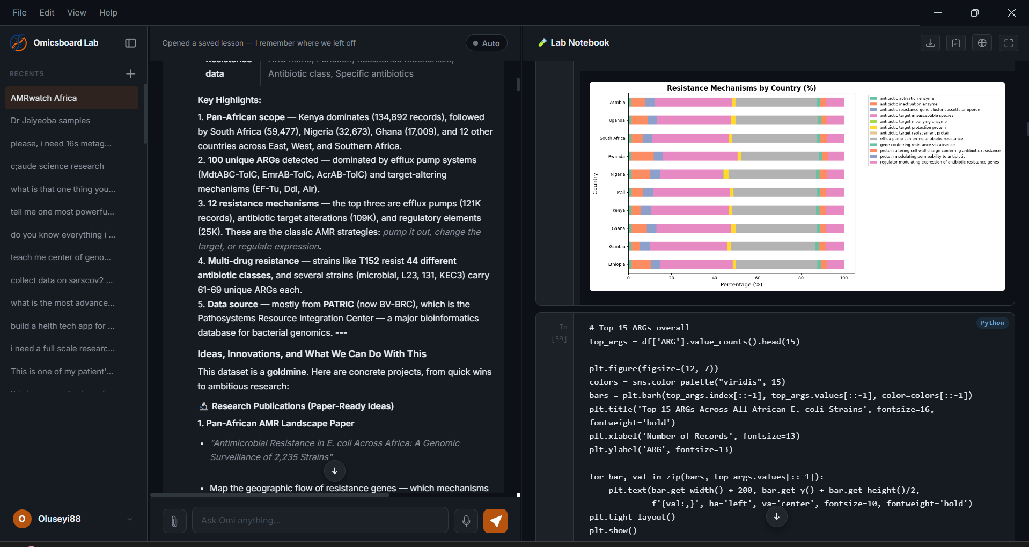Open 'i need a full scale researc...' chat
This screenshot has width=1029, height=547.
pyautogui.click(x=72, y=349)
